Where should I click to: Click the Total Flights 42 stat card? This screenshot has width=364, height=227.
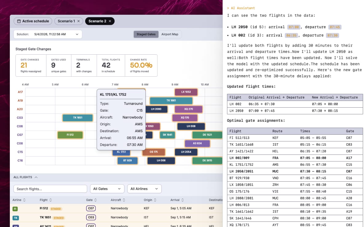click(x=111, y=66)
